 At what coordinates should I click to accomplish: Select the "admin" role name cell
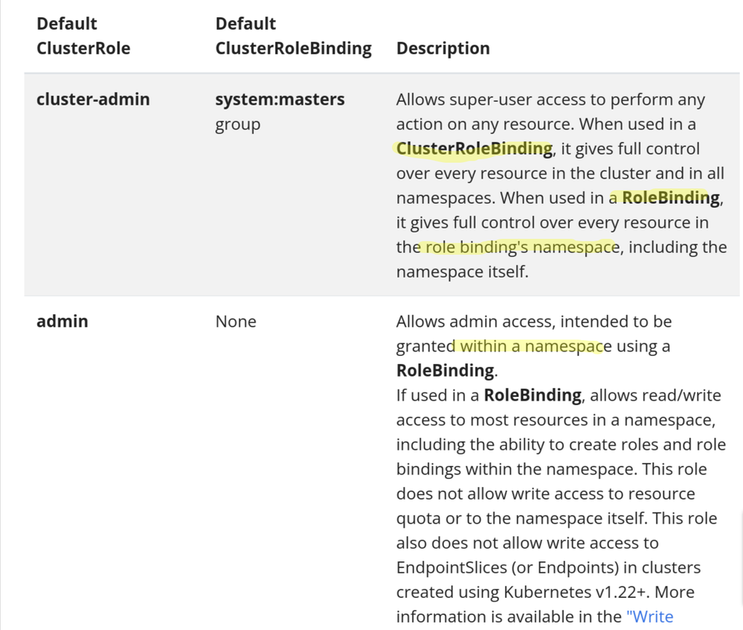(62, 321)
